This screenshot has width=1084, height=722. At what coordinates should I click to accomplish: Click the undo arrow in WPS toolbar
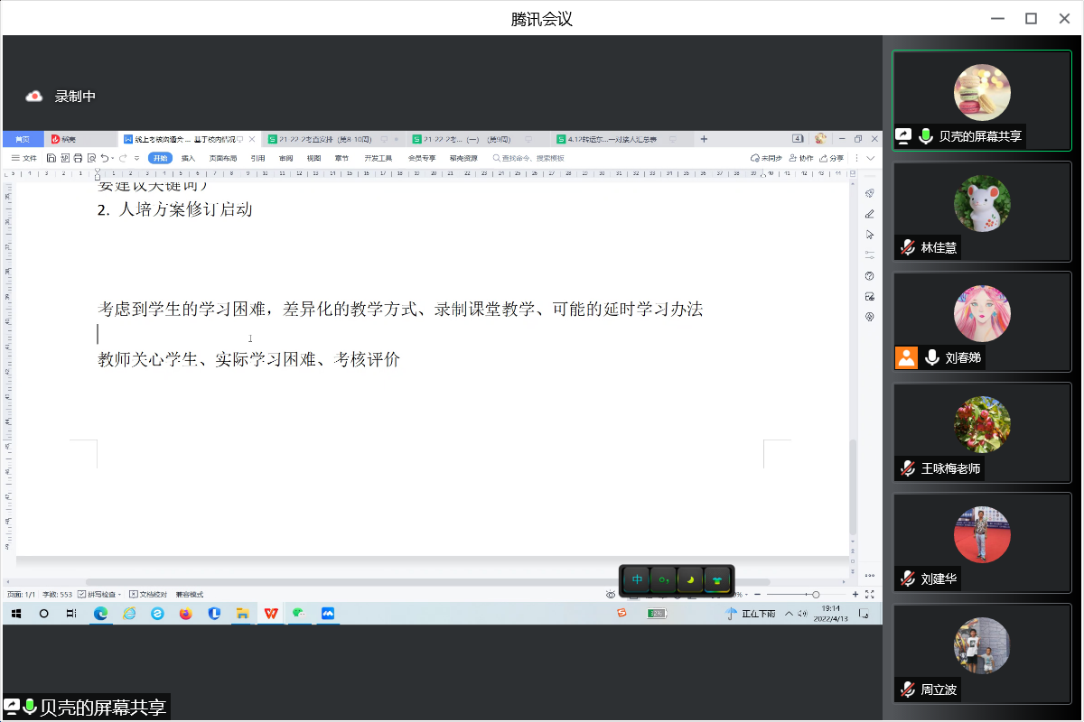pos(105,158)
